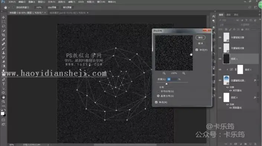
Task: Select the Horizontal Type tool
Action: pos(3,84)
